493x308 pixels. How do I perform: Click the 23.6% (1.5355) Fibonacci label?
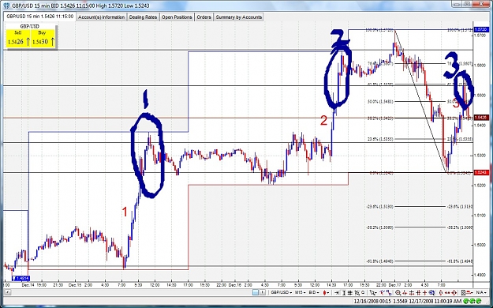(x=380, y=139)
